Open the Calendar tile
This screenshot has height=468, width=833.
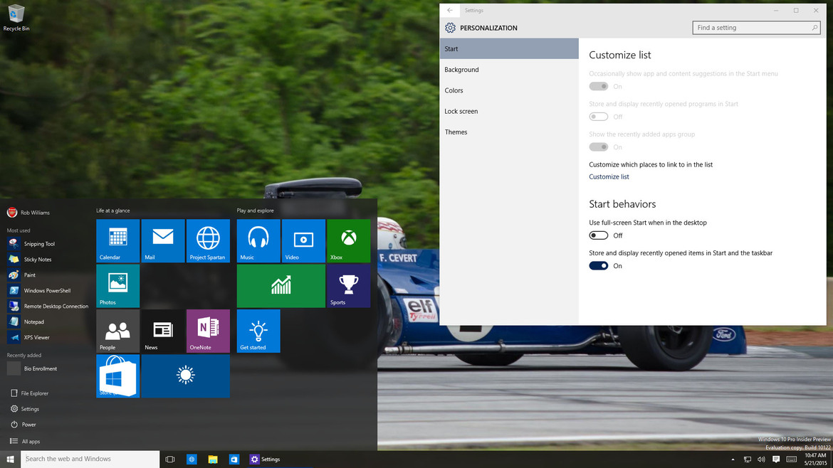tap(118, 241)
